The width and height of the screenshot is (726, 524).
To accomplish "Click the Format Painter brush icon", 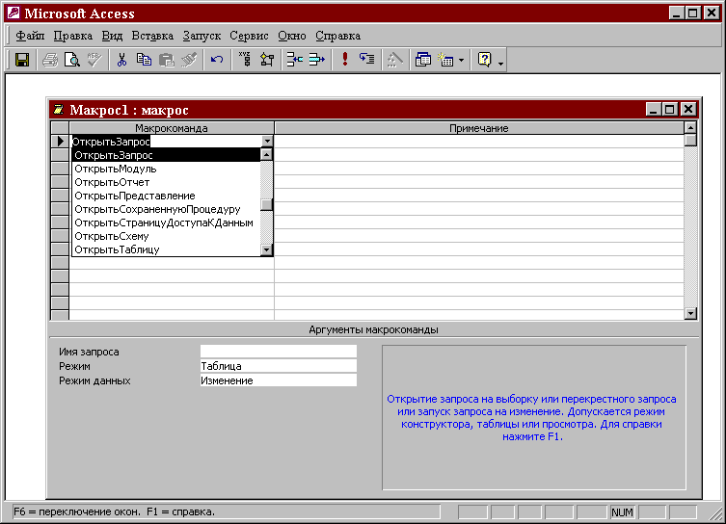I will pos(188,60).
